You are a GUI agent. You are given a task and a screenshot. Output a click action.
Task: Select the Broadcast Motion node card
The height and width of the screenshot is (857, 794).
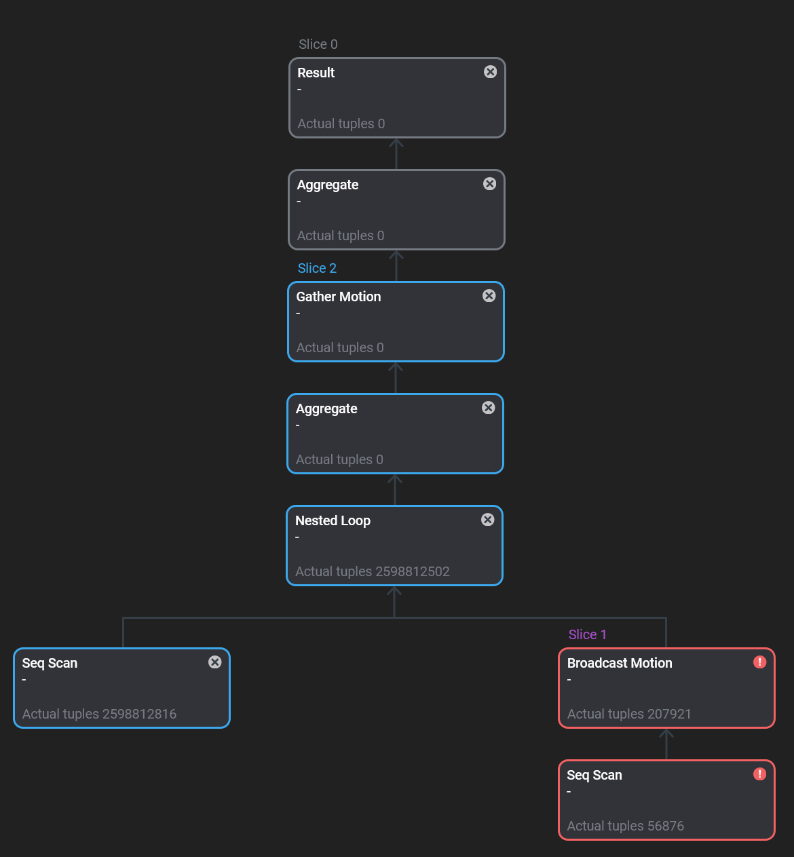pyautogui.click(x=666, y=688)
